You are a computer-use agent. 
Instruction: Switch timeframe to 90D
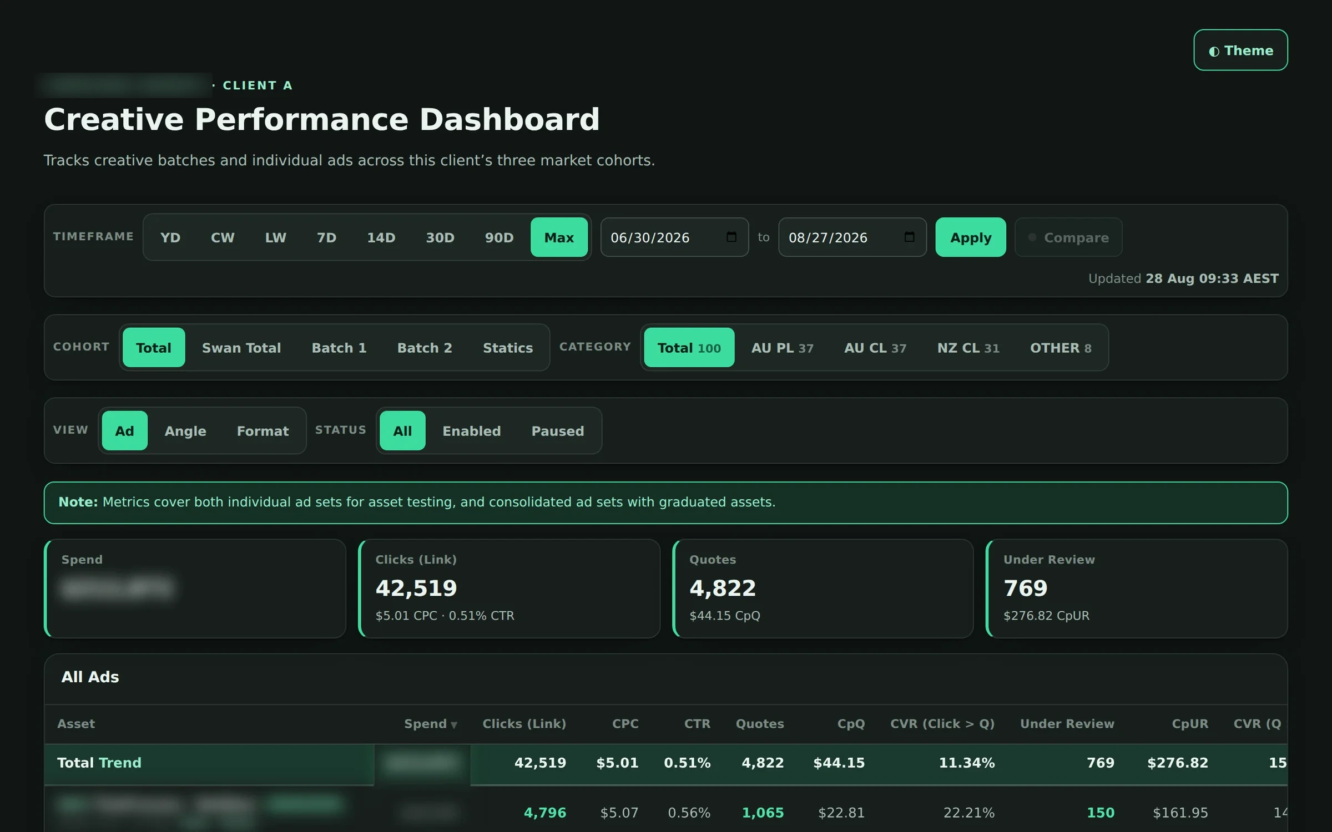[499, 237]
